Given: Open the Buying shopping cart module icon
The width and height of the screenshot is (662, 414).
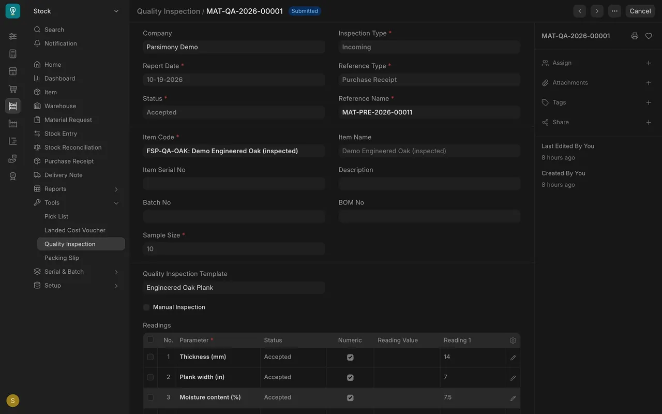Looking at the screenshot, I should click(x=13, y=89).
